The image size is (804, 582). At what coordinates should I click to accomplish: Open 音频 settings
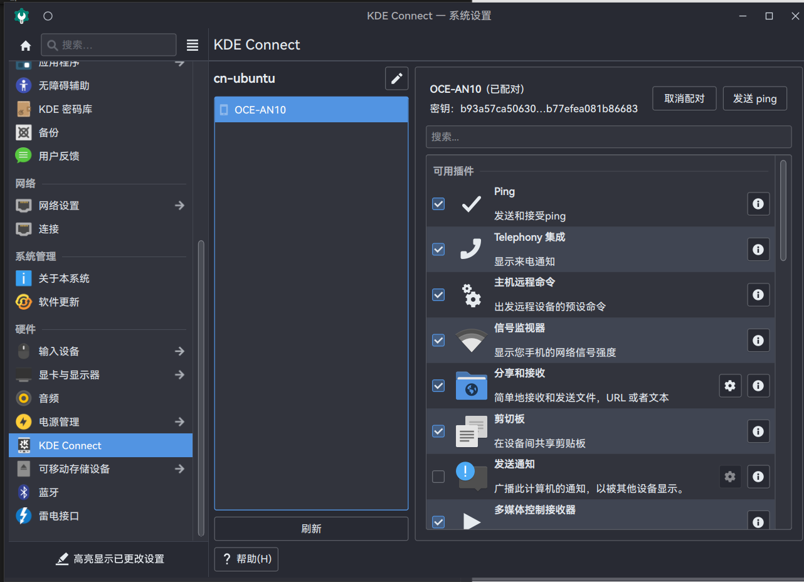pyautogui.click(x=100, y=398)
